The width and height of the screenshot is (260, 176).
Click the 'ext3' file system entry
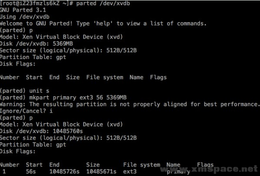click(130, 172)
